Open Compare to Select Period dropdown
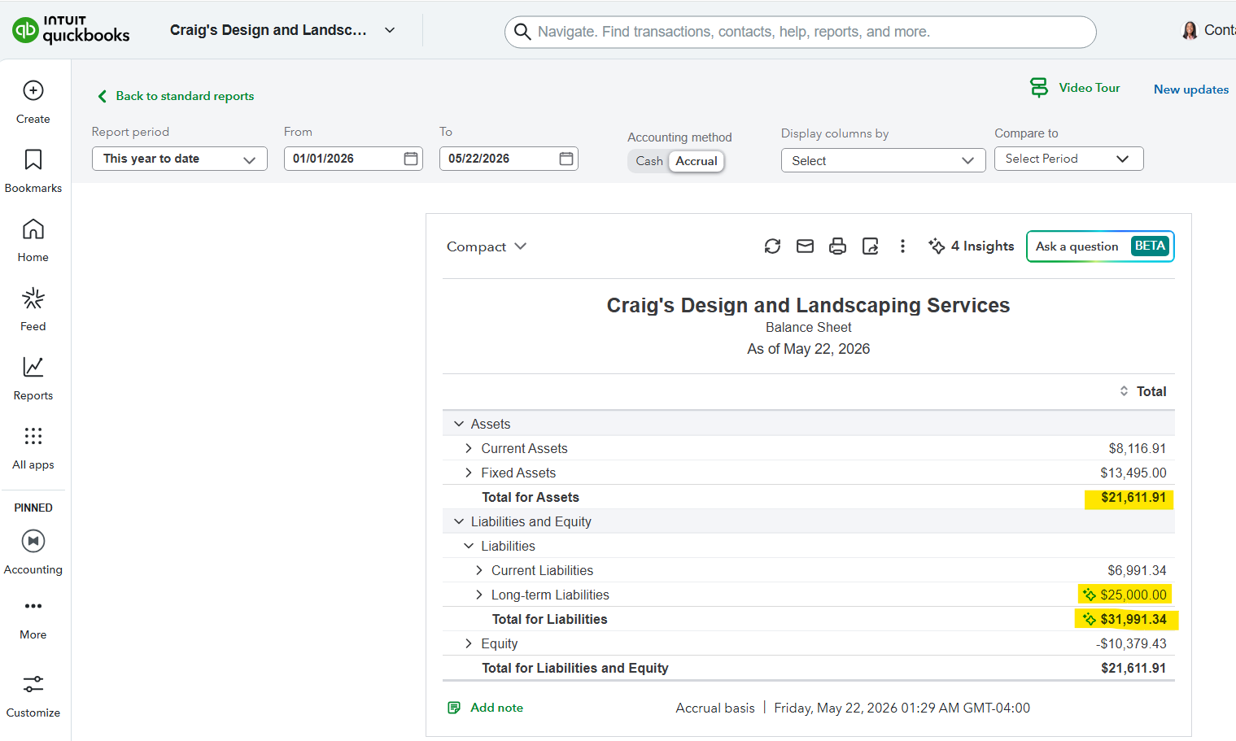 pos(1068,159)
